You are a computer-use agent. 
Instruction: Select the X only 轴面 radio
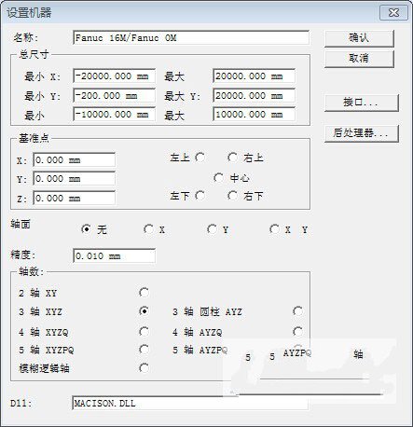[x=148, y=229]
